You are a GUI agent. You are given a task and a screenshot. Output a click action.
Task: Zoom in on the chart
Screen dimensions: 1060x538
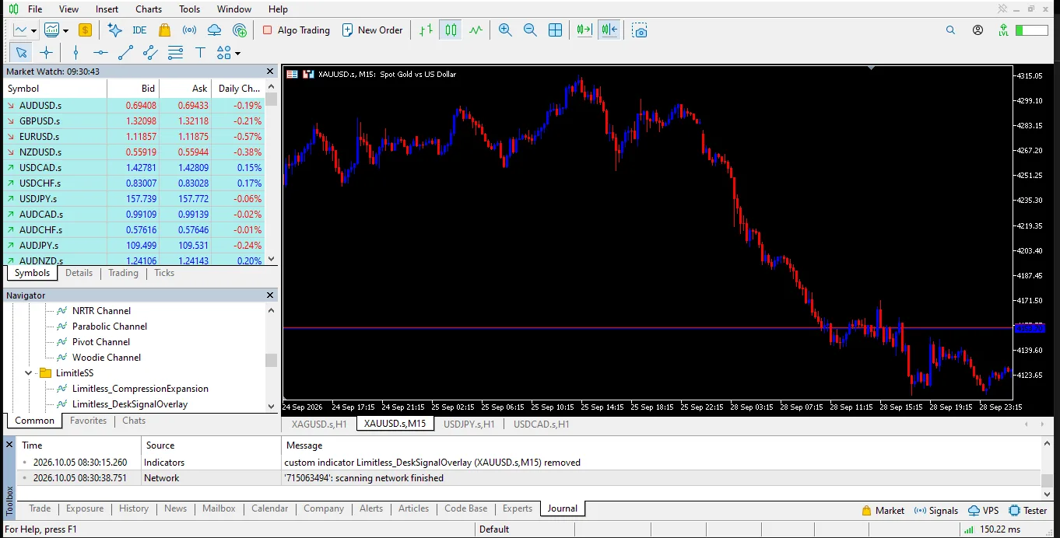[x=505, y=30]
